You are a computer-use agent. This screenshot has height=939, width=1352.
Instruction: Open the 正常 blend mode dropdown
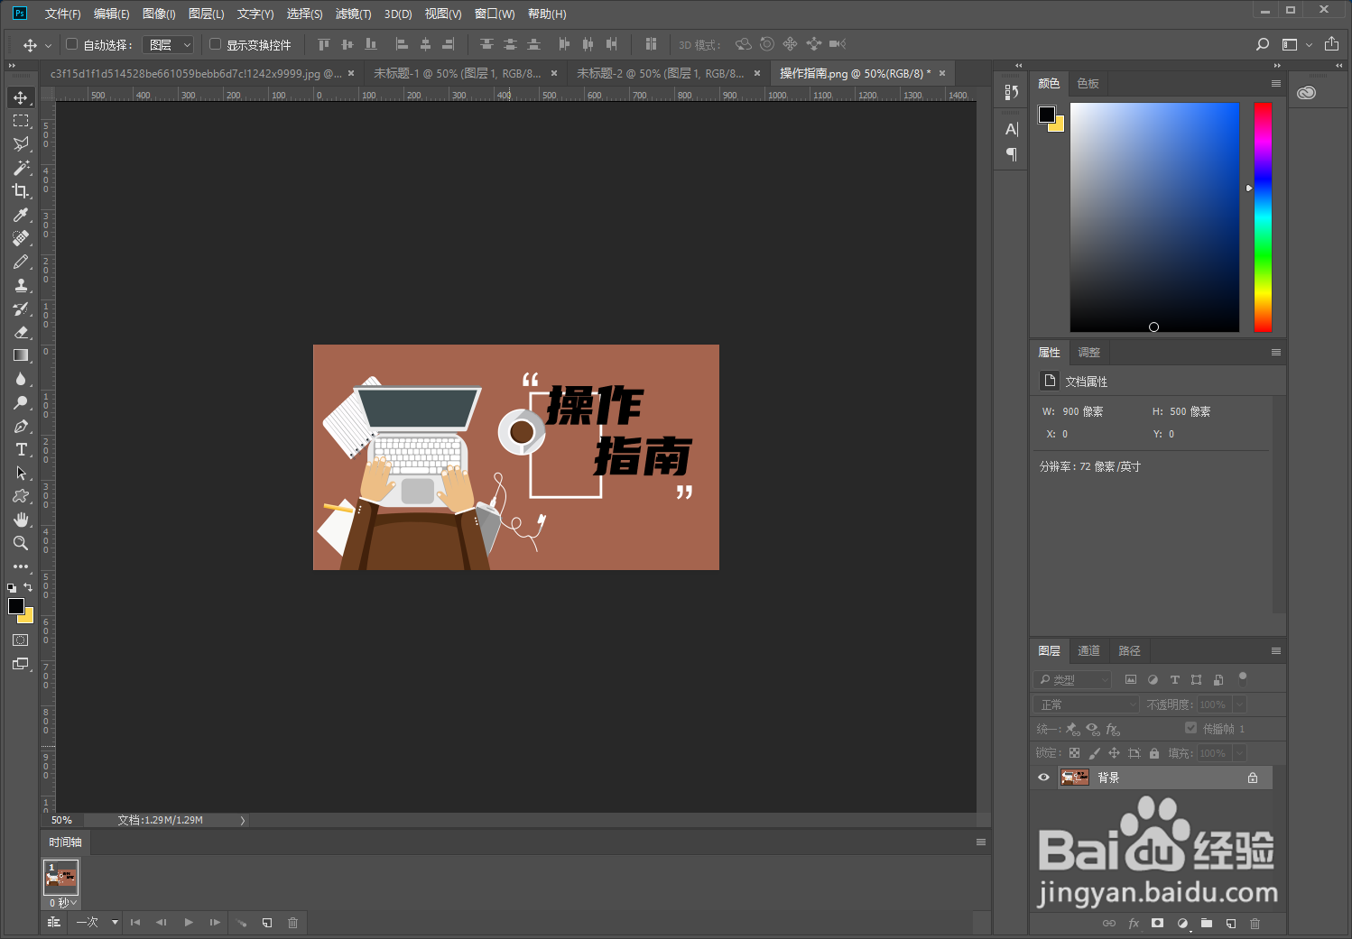coord(1087,704)
